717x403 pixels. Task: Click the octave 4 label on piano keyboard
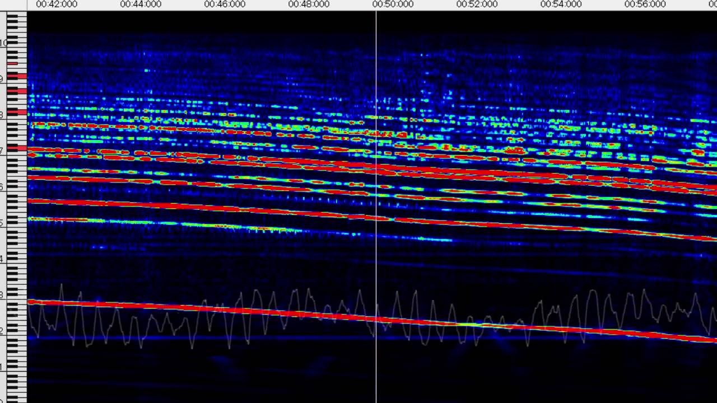[2, 259]
